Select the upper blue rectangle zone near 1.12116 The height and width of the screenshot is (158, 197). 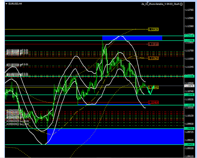[x=132, y=38]
